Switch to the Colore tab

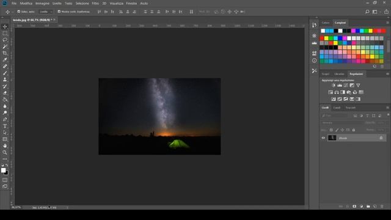point(326,23)
